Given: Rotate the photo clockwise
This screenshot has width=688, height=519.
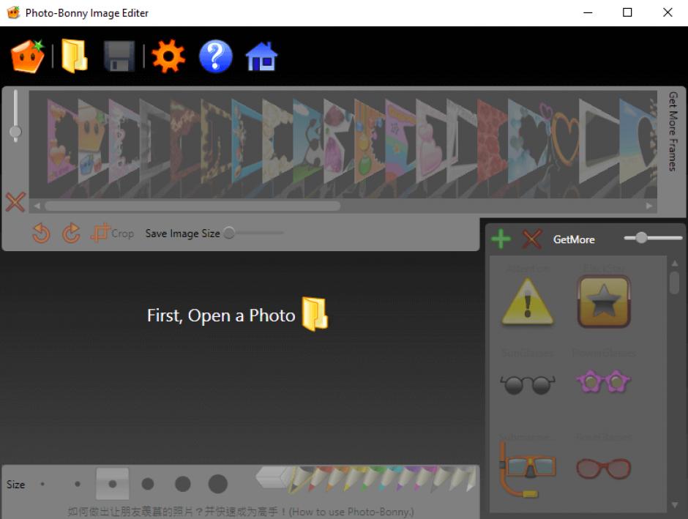Looking at the screenshot, I should coord(71,233).
